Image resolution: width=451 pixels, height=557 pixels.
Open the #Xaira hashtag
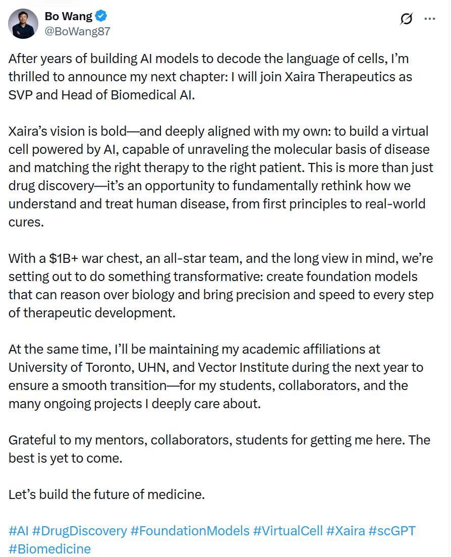[346, 531]
